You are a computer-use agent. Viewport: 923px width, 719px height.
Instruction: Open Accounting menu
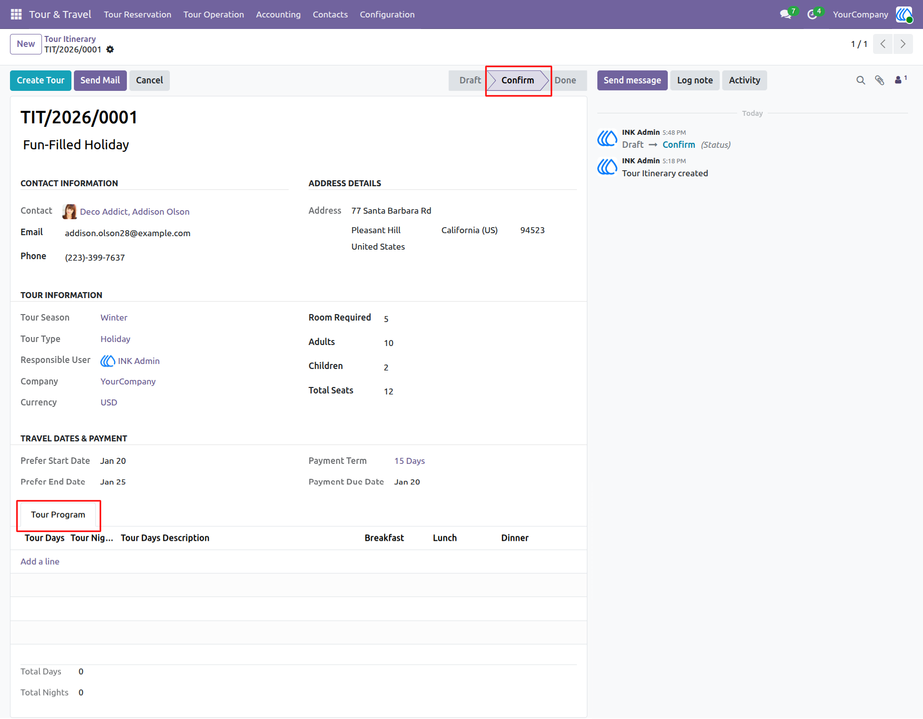[x=278, y=14]
